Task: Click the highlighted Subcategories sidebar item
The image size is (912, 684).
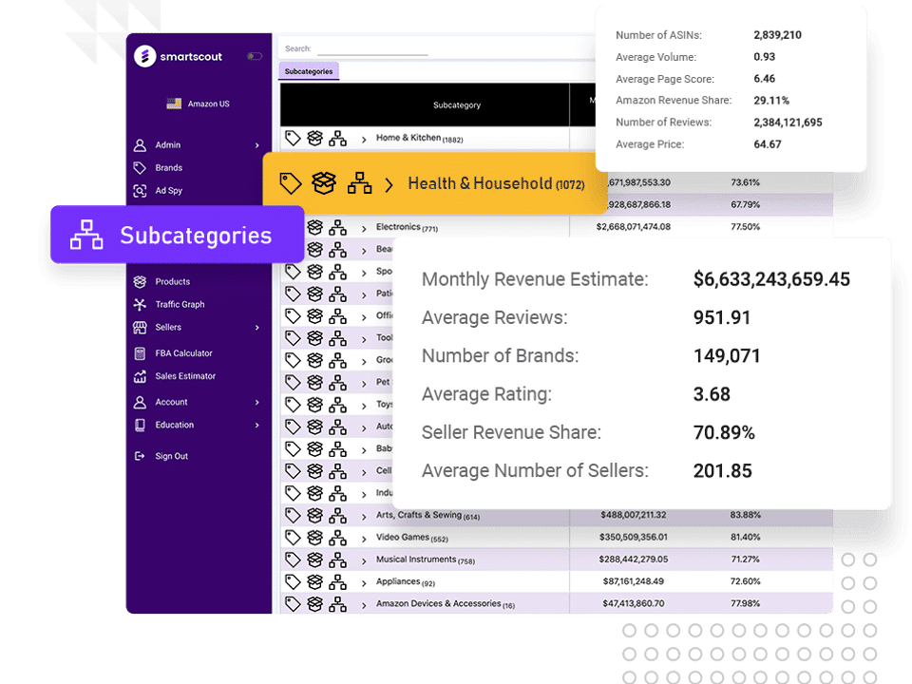Action: pyautogui.click(x=178, y=235)
